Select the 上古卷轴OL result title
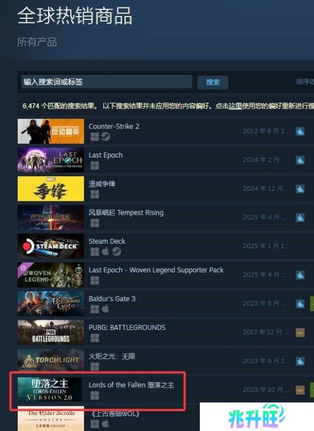This screenshot has height=431, width=314. coord(115,414)
